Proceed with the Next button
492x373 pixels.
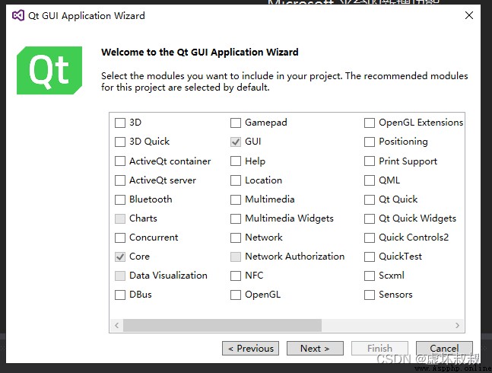[x=315, y=348]
